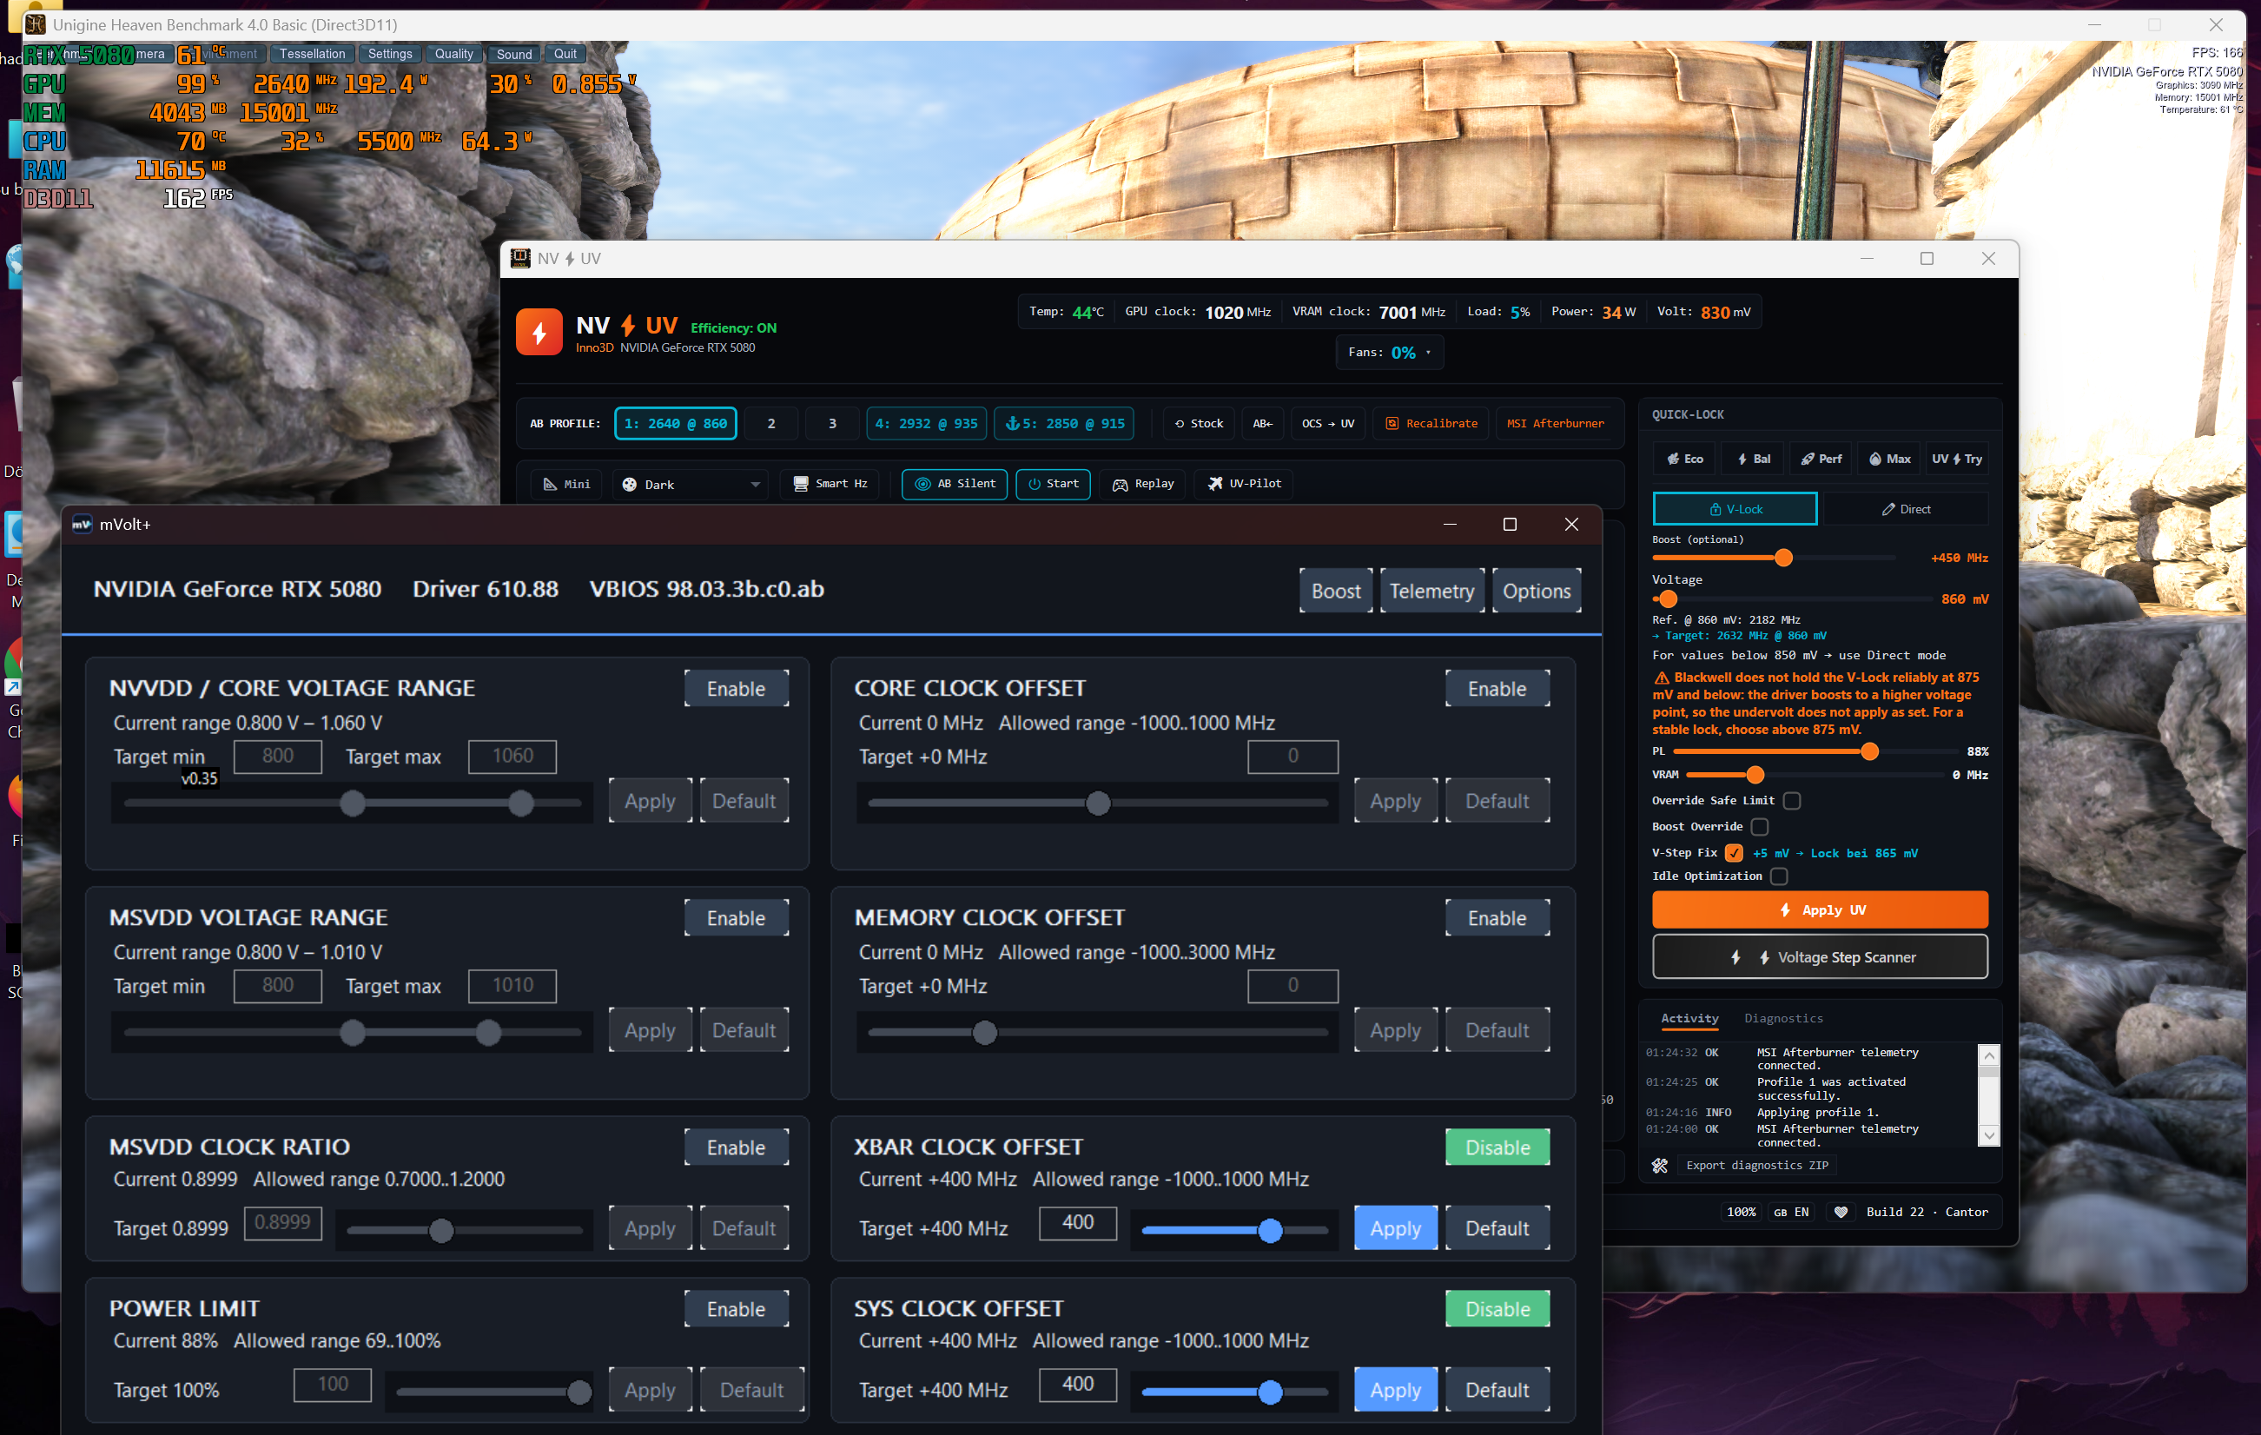The image size is (2261, 1435).
Task: Enable Power Limit in mVolt+
Action: (x=736, y=1309)
